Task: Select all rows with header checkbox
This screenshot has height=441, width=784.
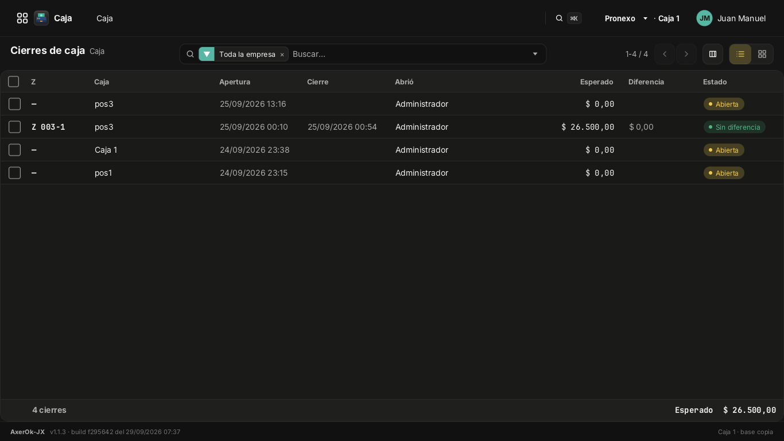Action: 14,82
